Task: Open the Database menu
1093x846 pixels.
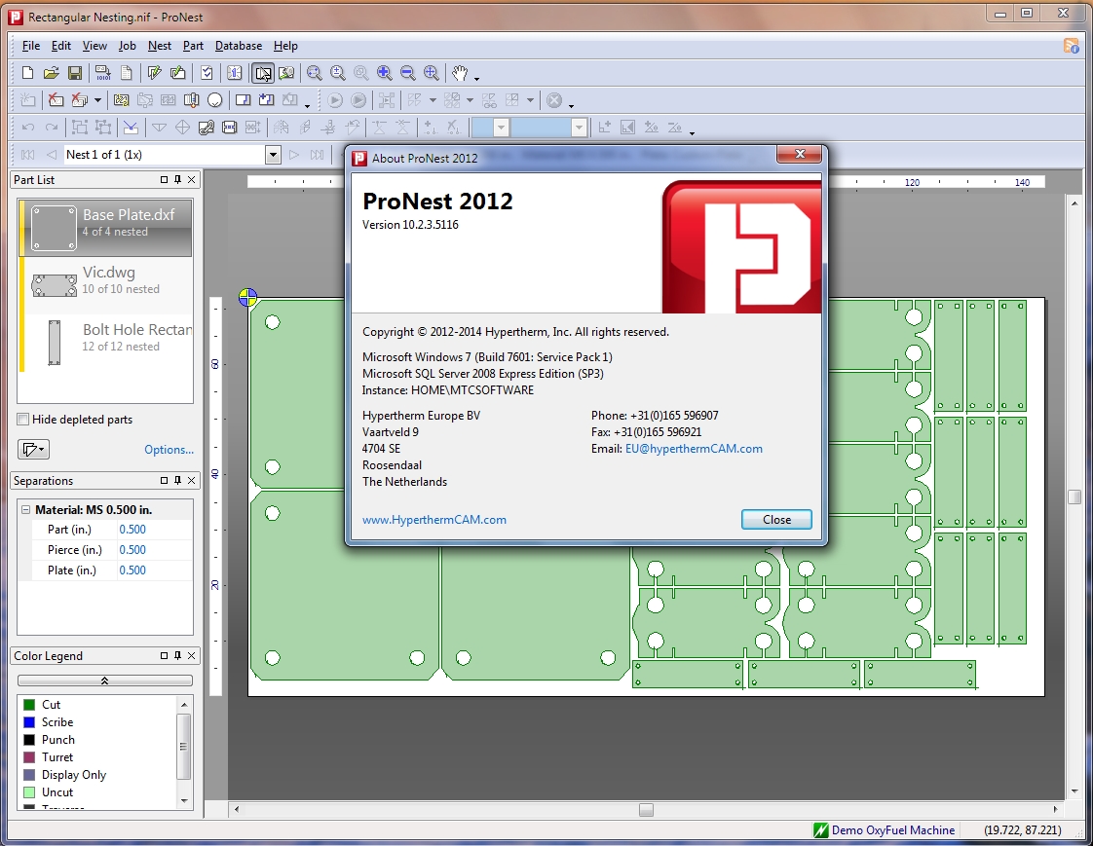Action: (238, 46)
